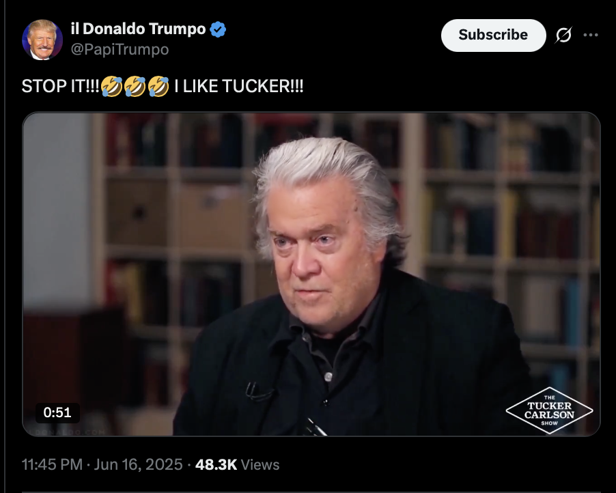Click the "I LIKE TUCKER!!!" text
The image size is (616, 493).
(239, 87)
